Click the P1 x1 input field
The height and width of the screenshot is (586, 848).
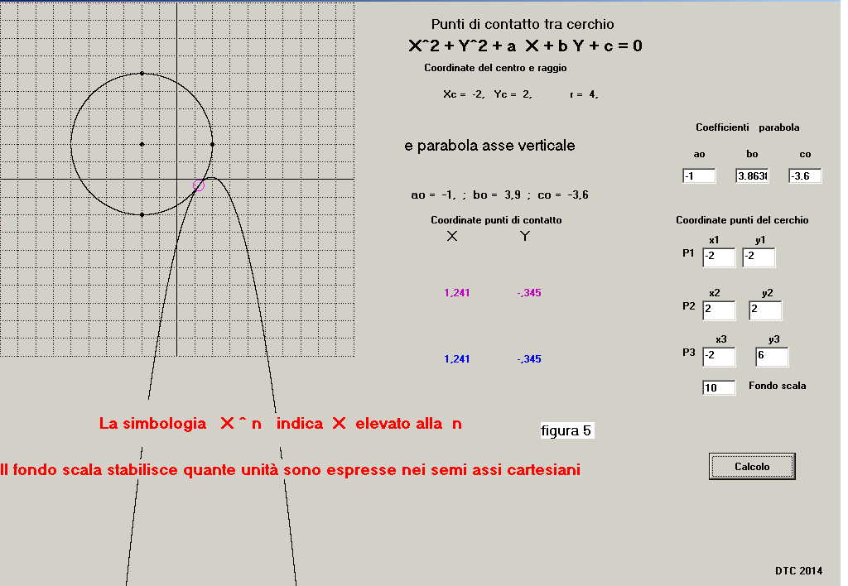[x=719, y=257]
